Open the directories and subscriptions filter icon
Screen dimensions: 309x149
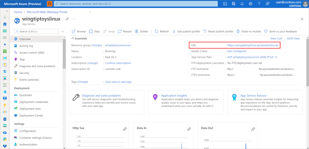[234, 4]
